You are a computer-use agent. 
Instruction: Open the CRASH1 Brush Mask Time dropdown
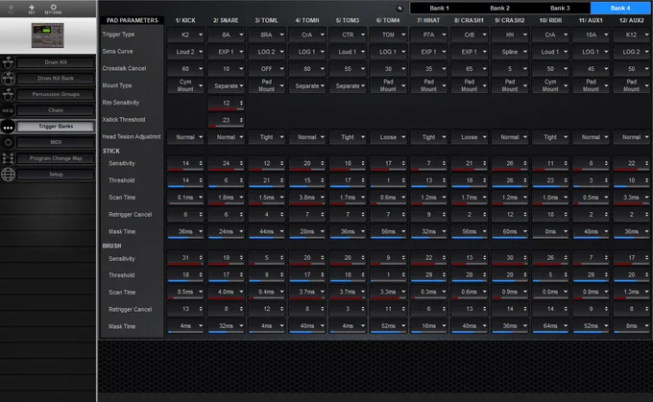(x=470, y=326)
